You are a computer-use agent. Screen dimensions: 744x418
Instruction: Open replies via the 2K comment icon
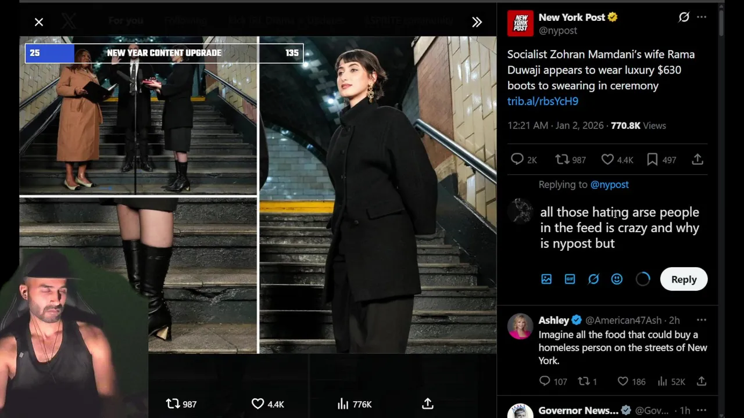coord(517,159)
